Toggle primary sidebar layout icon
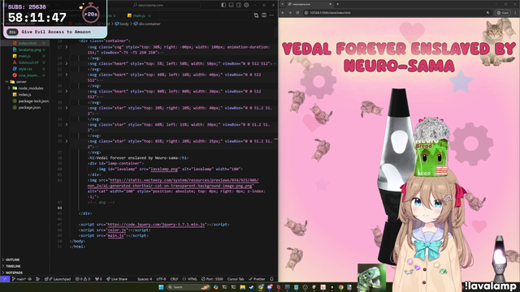 click(x=223, y=5)
